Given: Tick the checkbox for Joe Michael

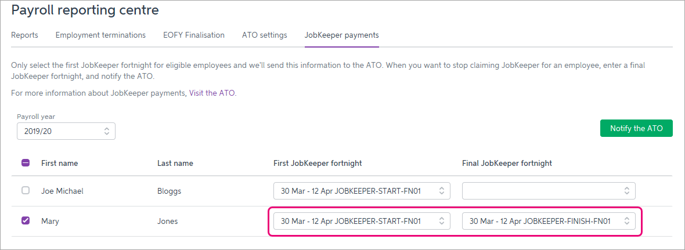Looking at the screenshot, I should 26,190.
